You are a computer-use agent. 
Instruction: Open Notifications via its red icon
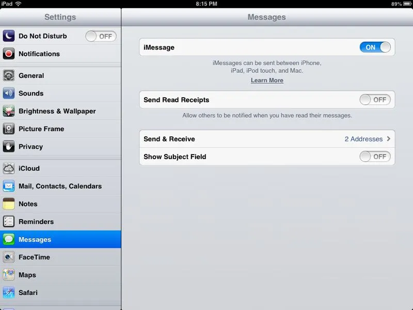click(x=9, y=54)
